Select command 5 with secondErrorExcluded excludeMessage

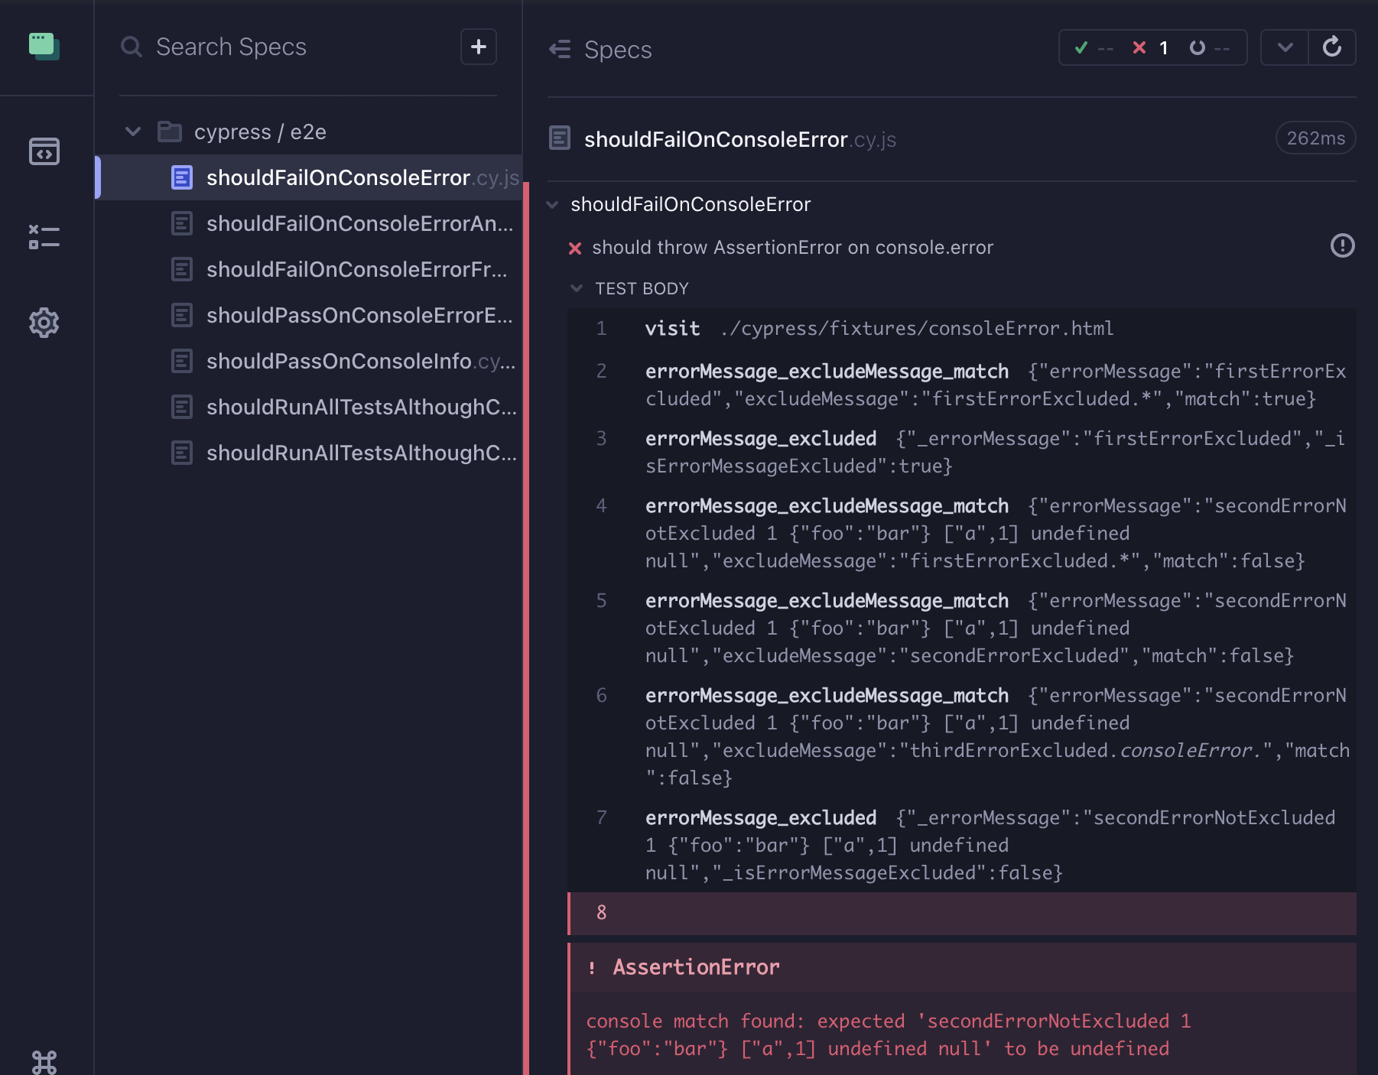pyautogui.click(x=962, y=628)
